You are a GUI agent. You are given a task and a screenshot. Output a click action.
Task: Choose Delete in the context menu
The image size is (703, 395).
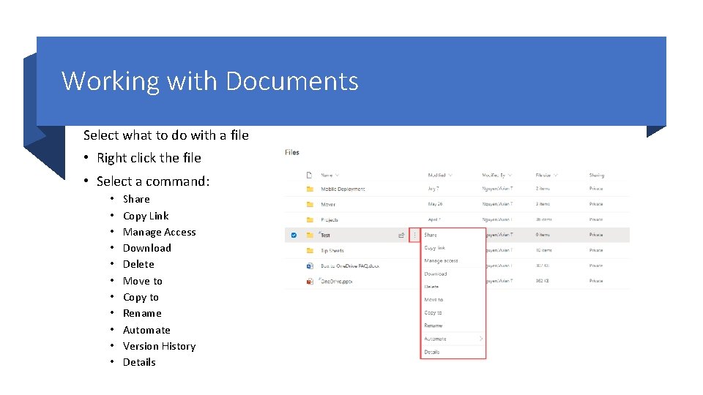coord(431,287)
